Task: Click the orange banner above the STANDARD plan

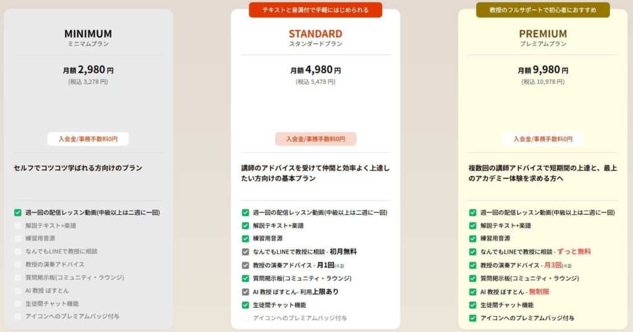Action: click(315, 10)
